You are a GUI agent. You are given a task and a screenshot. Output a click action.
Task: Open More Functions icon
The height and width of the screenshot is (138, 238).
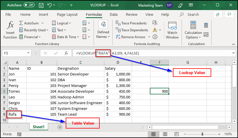pyautogui.click(x=84, y=37)
